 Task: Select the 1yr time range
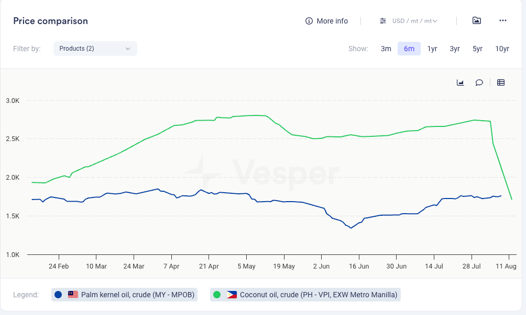coord(432,49)
